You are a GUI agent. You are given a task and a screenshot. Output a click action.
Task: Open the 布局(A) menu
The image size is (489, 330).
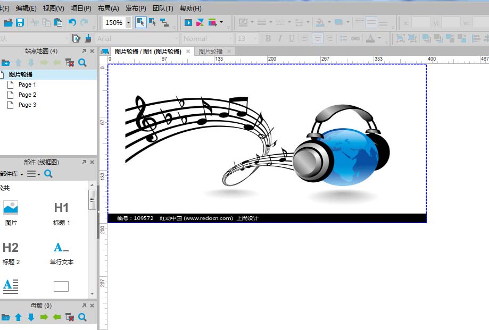[x=109, y=9]
